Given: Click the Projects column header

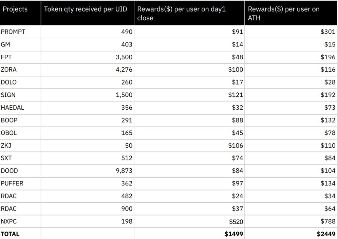Looking at the screenshot, I should tap(15, 9).
